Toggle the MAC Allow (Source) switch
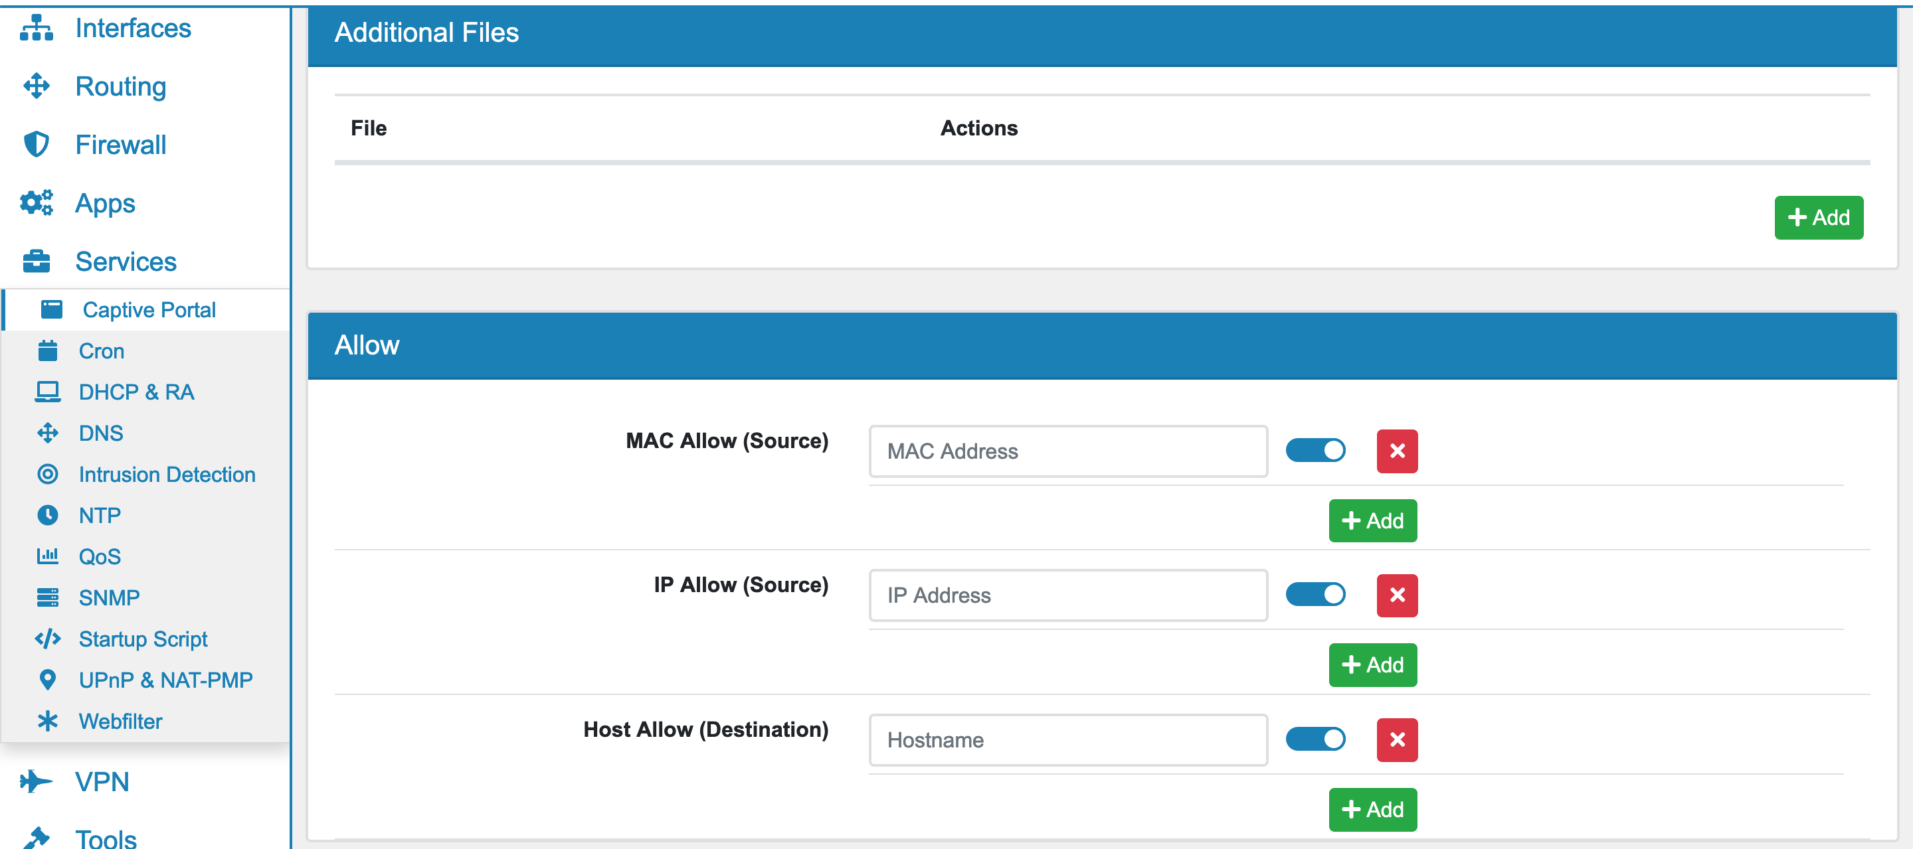The width and height of the screenshot is (1913, 849). click(1315, 451)
